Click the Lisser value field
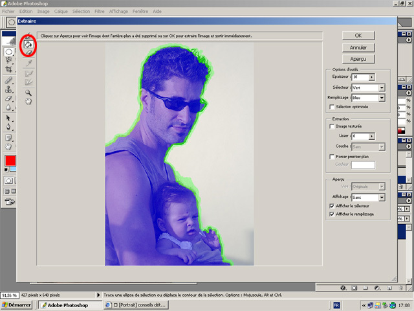 pos(360,136)
